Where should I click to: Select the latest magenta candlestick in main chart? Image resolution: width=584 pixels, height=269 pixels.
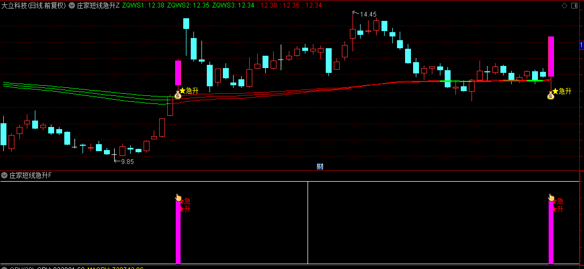(x=551, y=57)
